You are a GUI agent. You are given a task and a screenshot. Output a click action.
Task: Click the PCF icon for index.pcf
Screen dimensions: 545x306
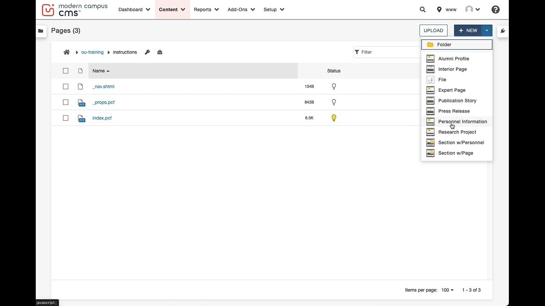click(x=81, y=118)
